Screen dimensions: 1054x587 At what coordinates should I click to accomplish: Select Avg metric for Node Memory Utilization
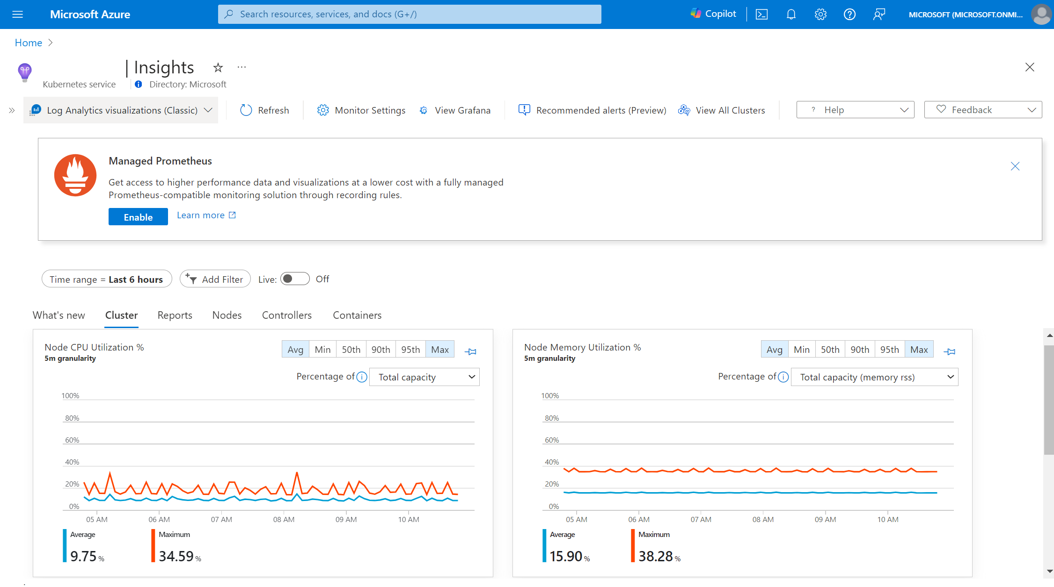774,349
